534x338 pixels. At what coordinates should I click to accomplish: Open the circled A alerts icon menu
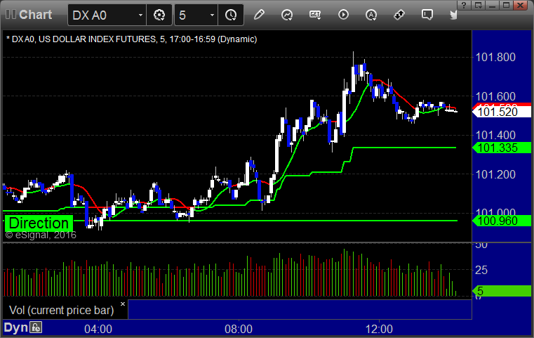371,15
